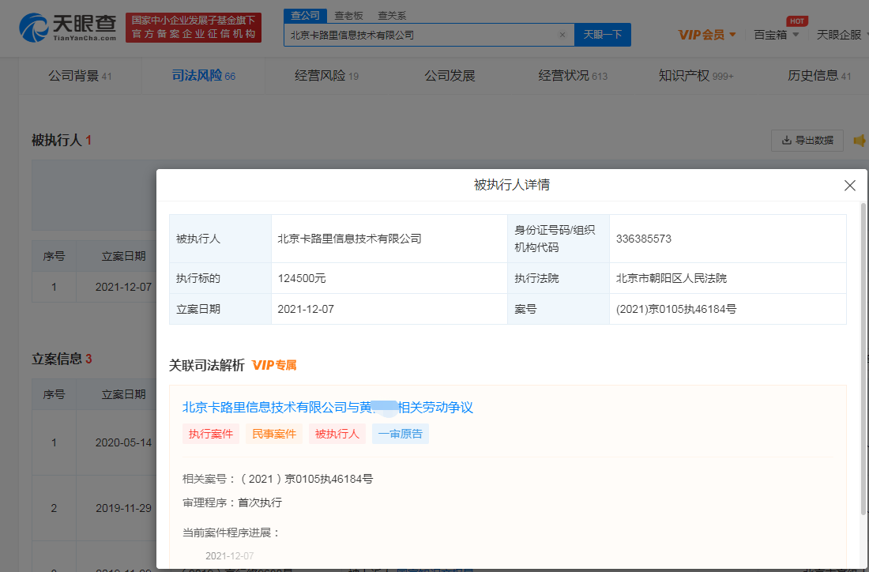Click the yellow speaker announcement icon
Screen dimensions: 869x572
[x=860, y=141]
